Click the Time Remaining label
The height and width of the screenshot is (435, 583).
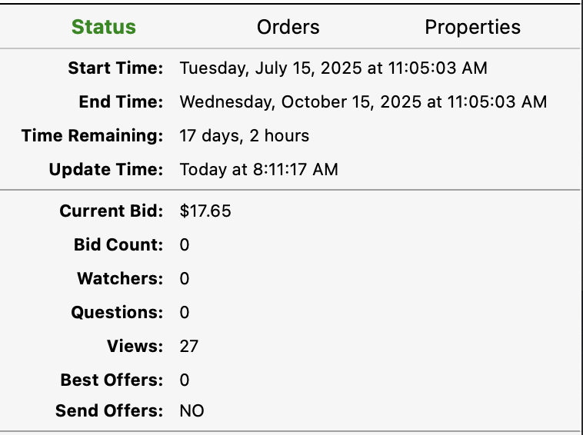tap(92, 136)
